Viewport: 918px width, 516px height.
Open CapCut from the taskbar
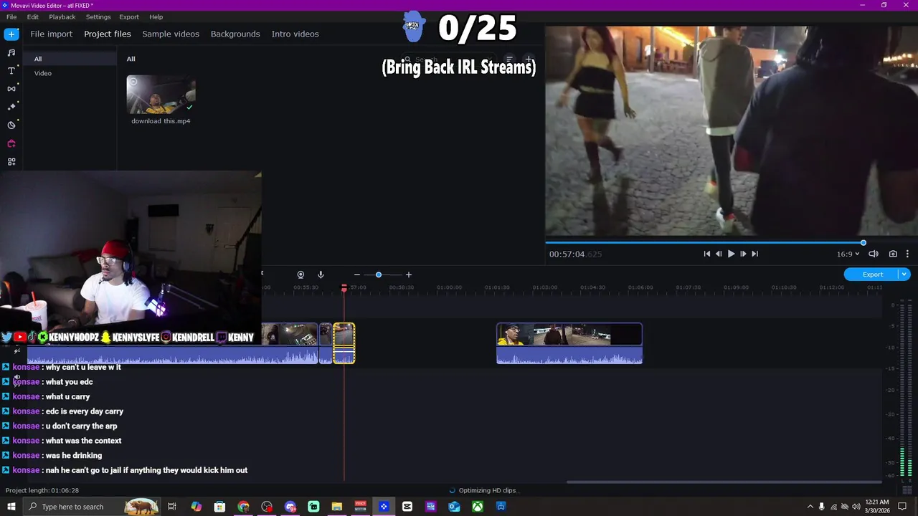point(407,507)
